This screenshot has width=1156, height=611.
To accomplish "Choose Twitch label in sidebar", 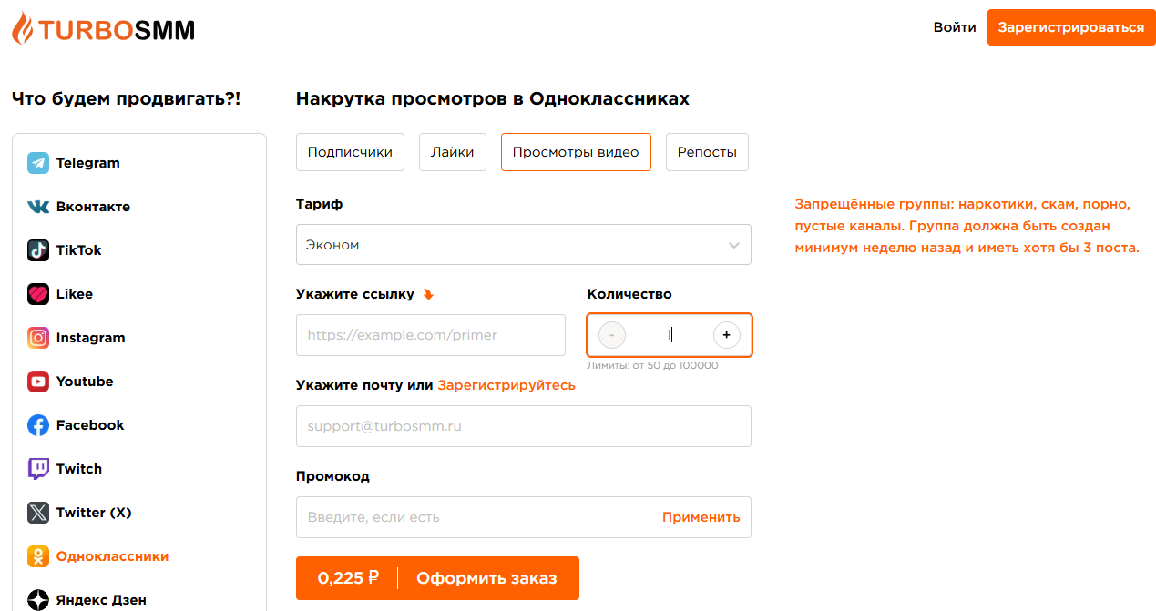I will tap(79, 469).
